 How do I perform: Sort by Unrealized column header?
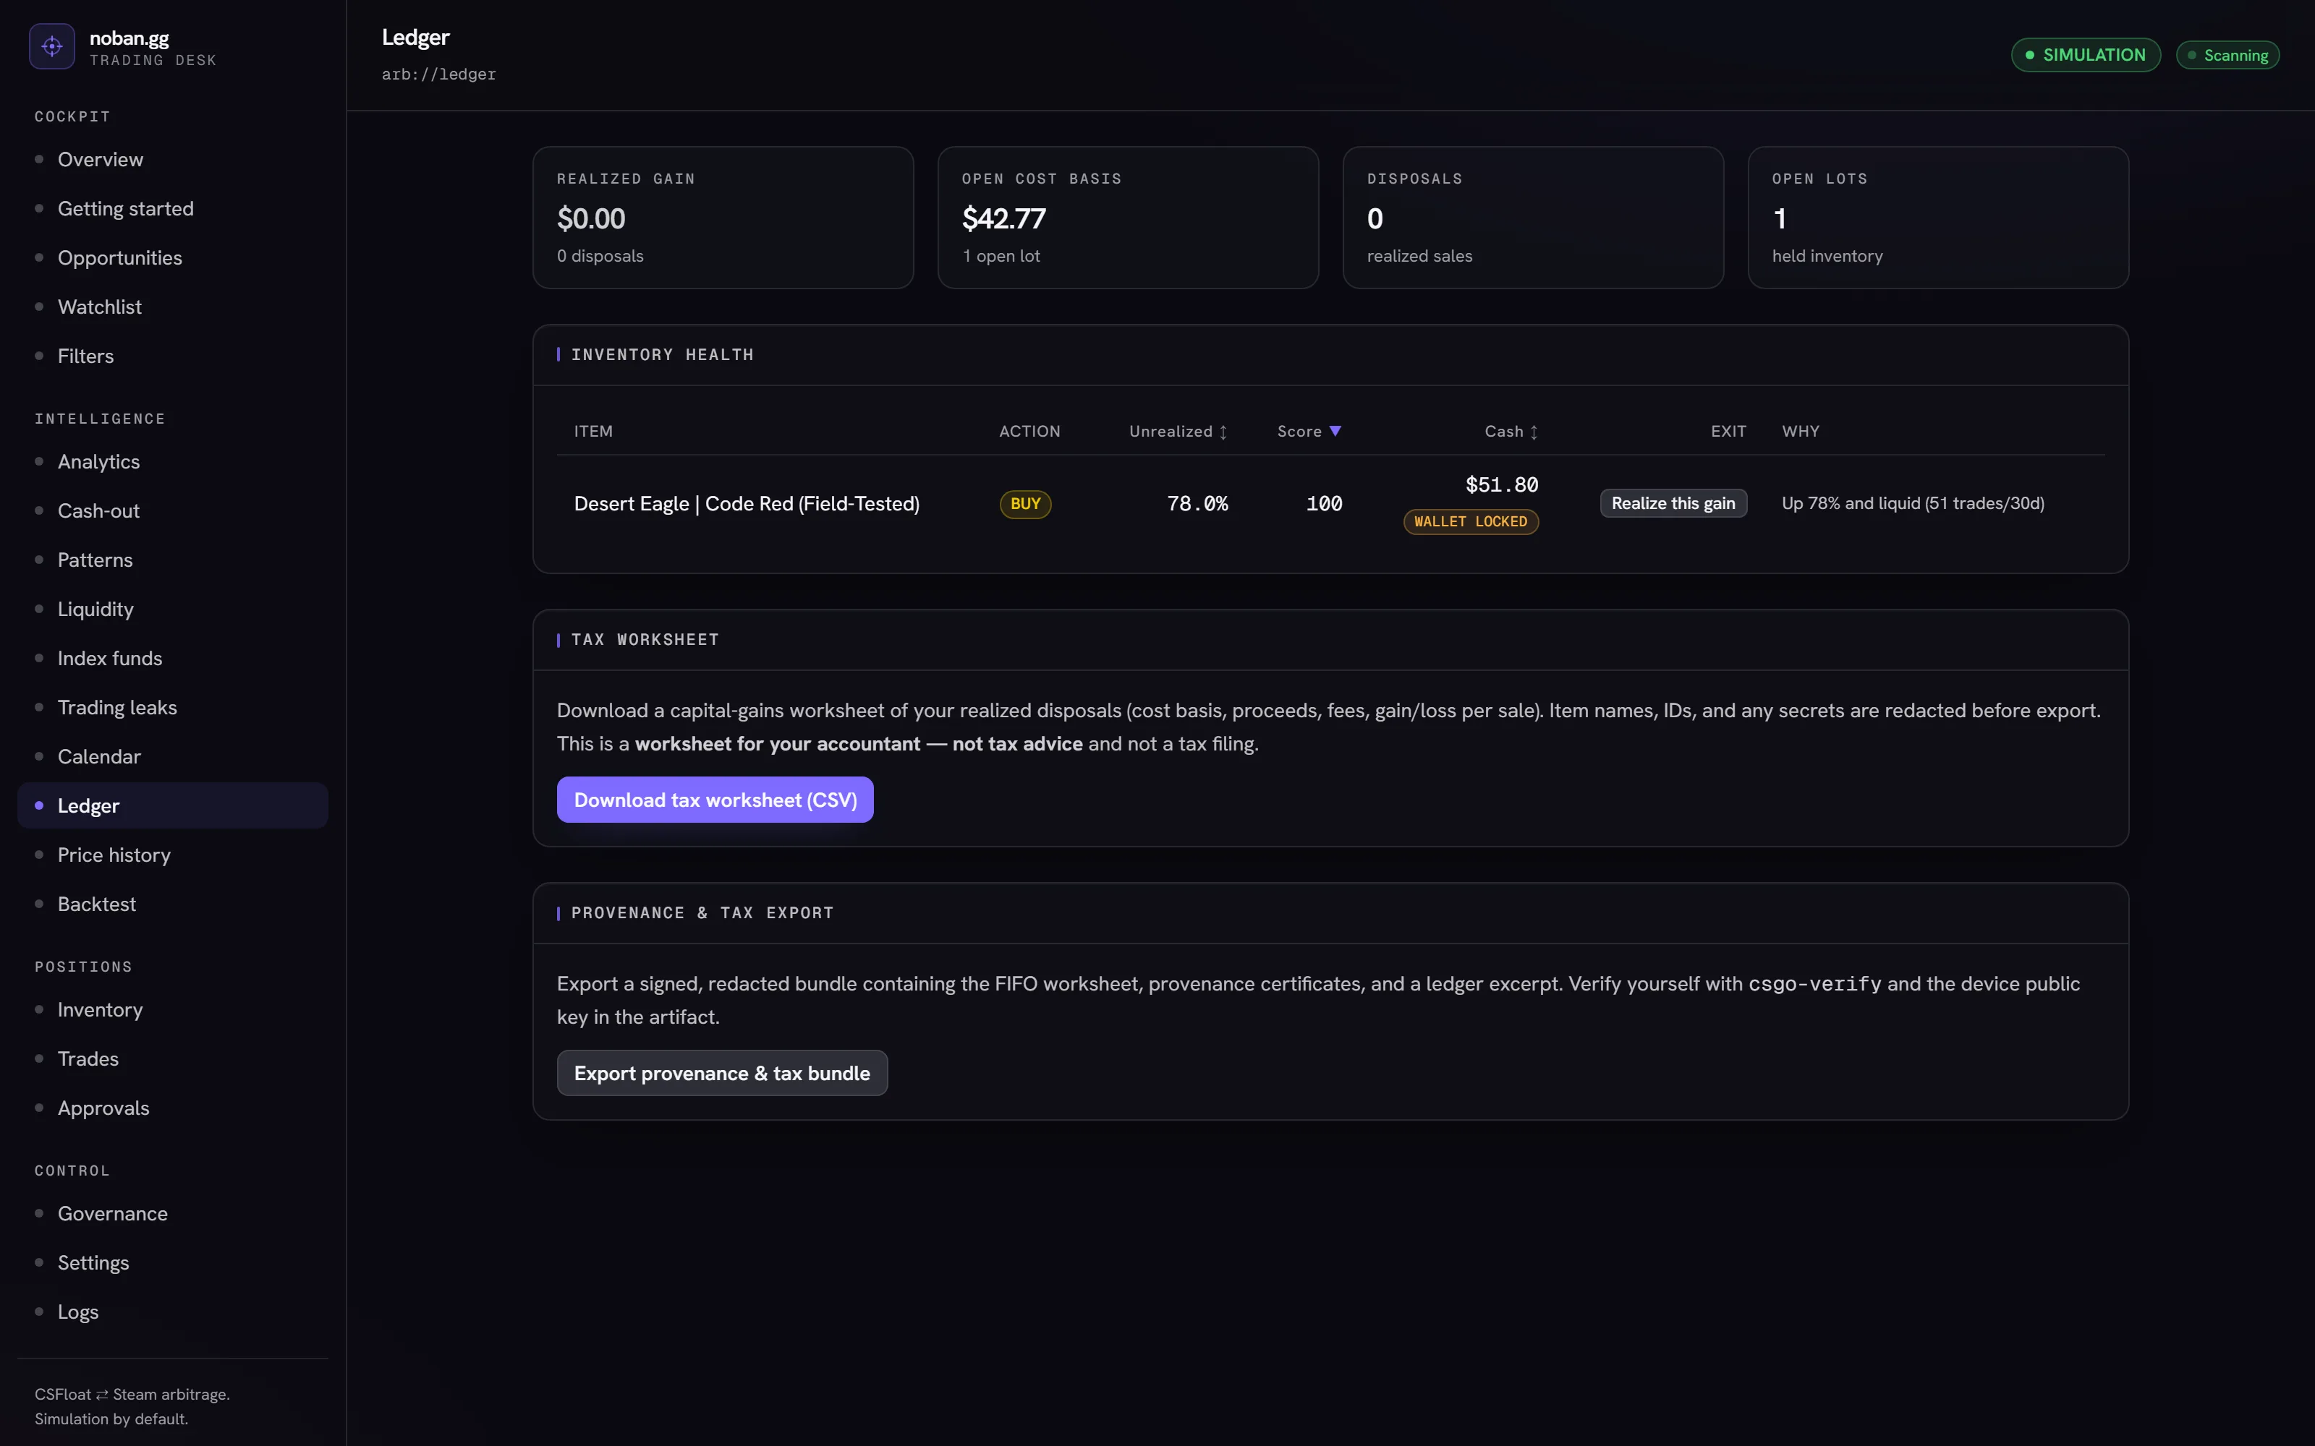pos(1178,432)
